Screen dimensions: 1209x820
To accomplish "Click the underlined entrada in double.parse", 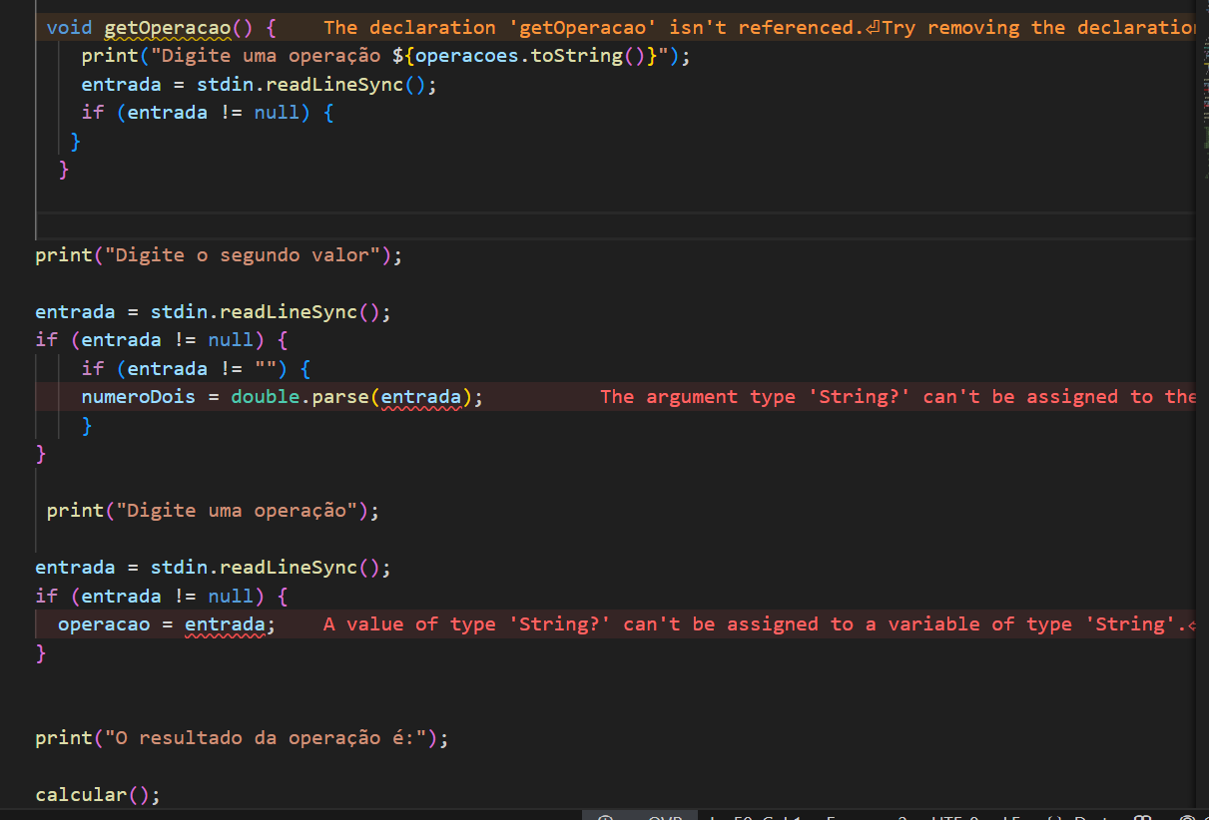I will pyautogui.click(x=421, y=397).
